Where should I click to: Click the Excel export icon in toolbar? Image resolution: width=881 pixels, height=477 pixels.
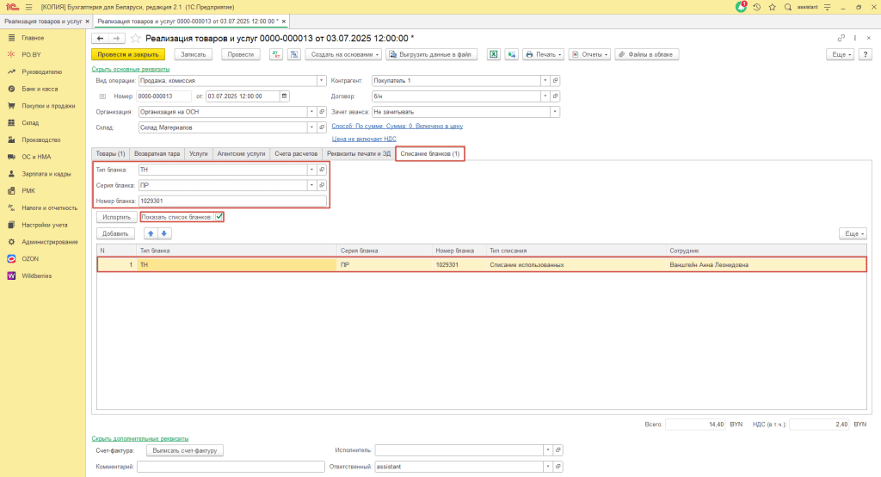click(x=493, y=54)
